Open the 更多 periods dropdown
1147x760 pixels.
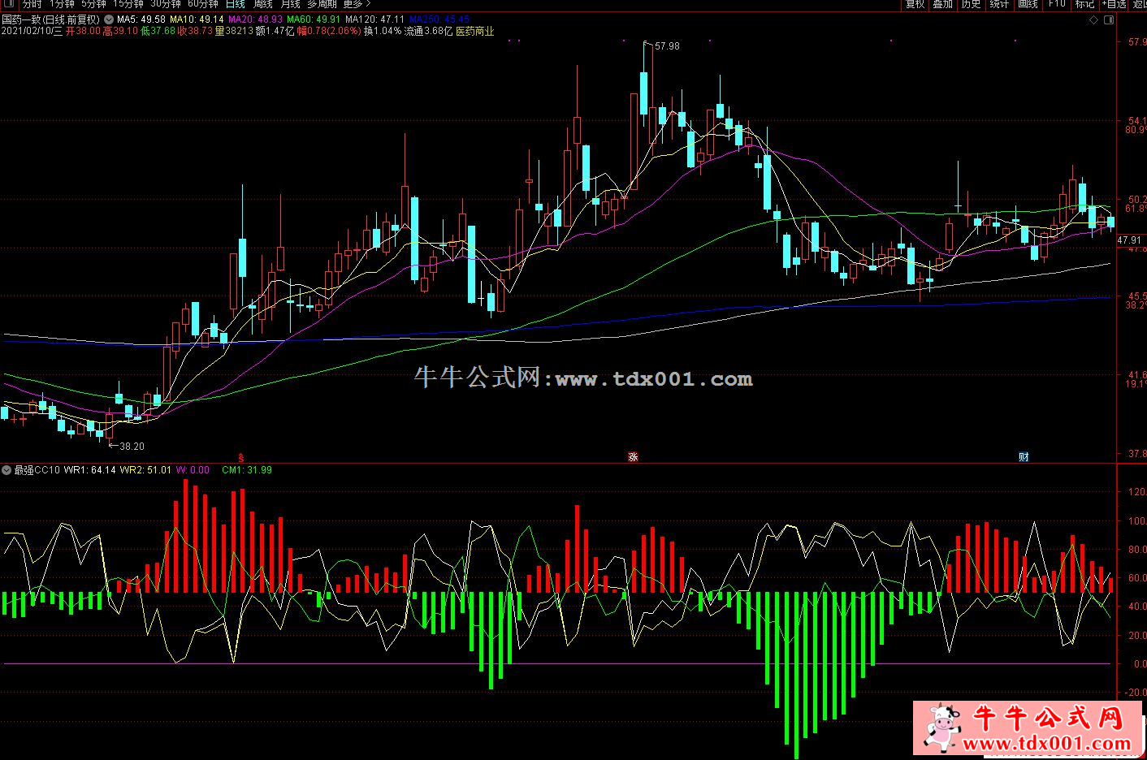click(x=357, y=4)
